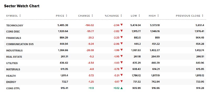
Task: Open the UTILITIES sector
Action: click(12, 63)
